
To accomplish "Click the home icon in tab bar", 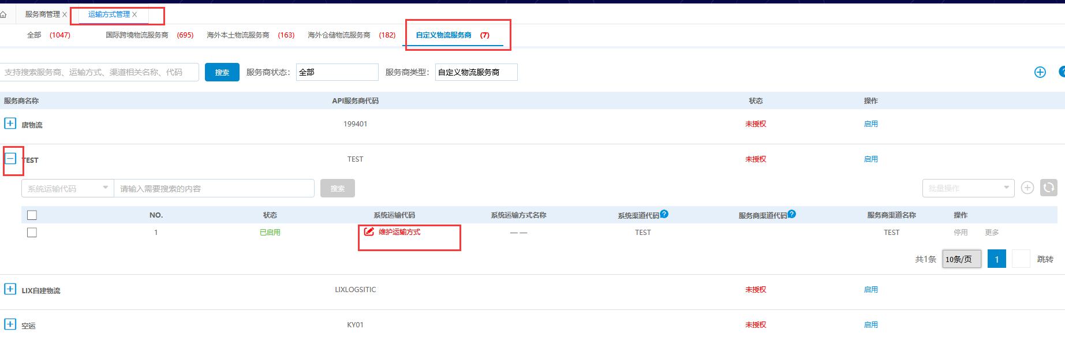I will tap(3, 14).
